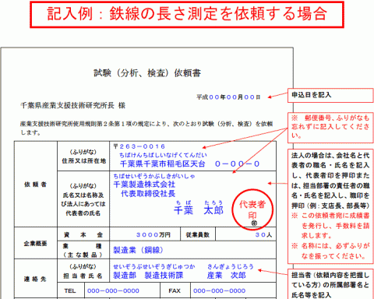Click the 依頼者 row header cell
Screen dimensions: 374x299
coord(36,185)
